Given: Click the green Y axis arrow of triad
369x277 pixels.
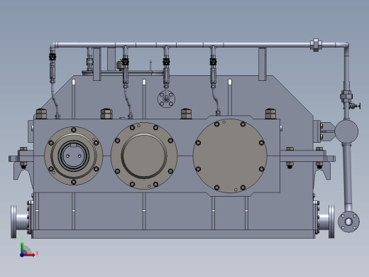Looking at the screenshot, I should point(22,247).
